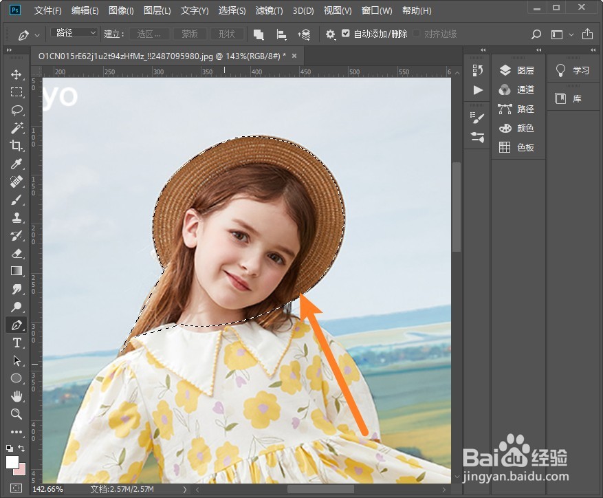Activate the Crop tool
Image resolution: width=603 pixels, height=498 pixels.
point(17,146)
